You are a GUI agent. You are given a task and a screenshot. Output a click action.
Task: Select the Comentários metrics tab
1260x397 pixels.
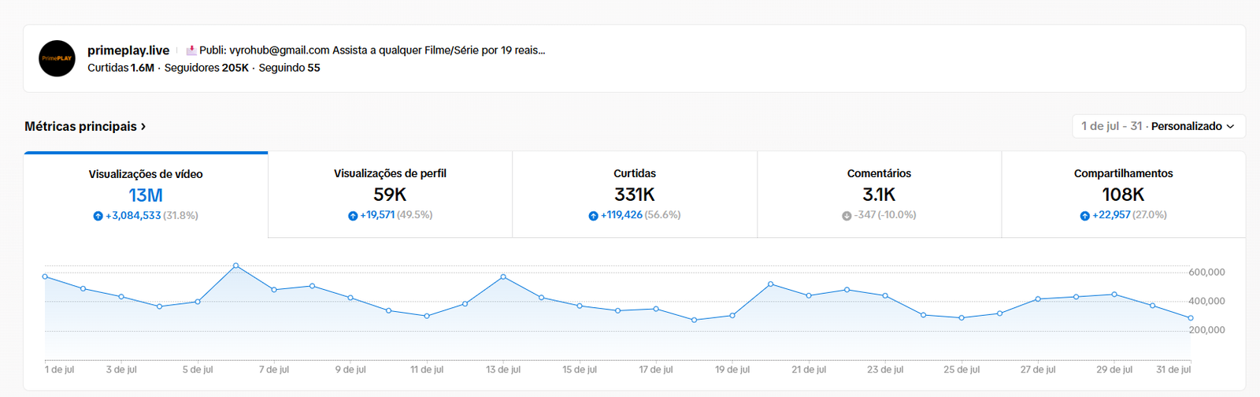coord(879,195)
